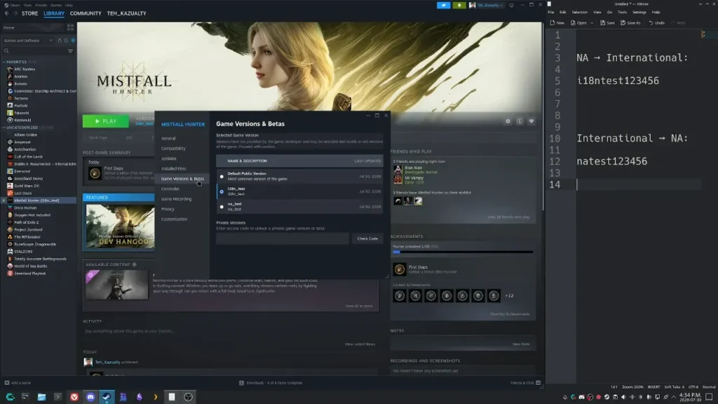
Task: Select Path of Exile 2 in library
Action: pos(26,222)
